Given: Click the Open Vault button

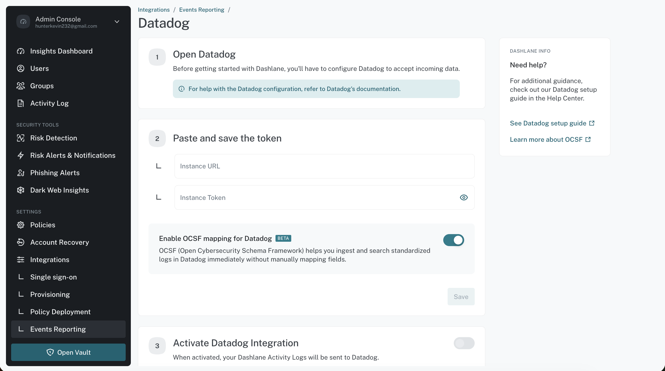Looking at the screenshot, I should pos(68,352).
